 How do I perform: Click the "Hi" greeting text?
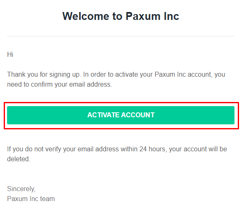click(10, 55)
